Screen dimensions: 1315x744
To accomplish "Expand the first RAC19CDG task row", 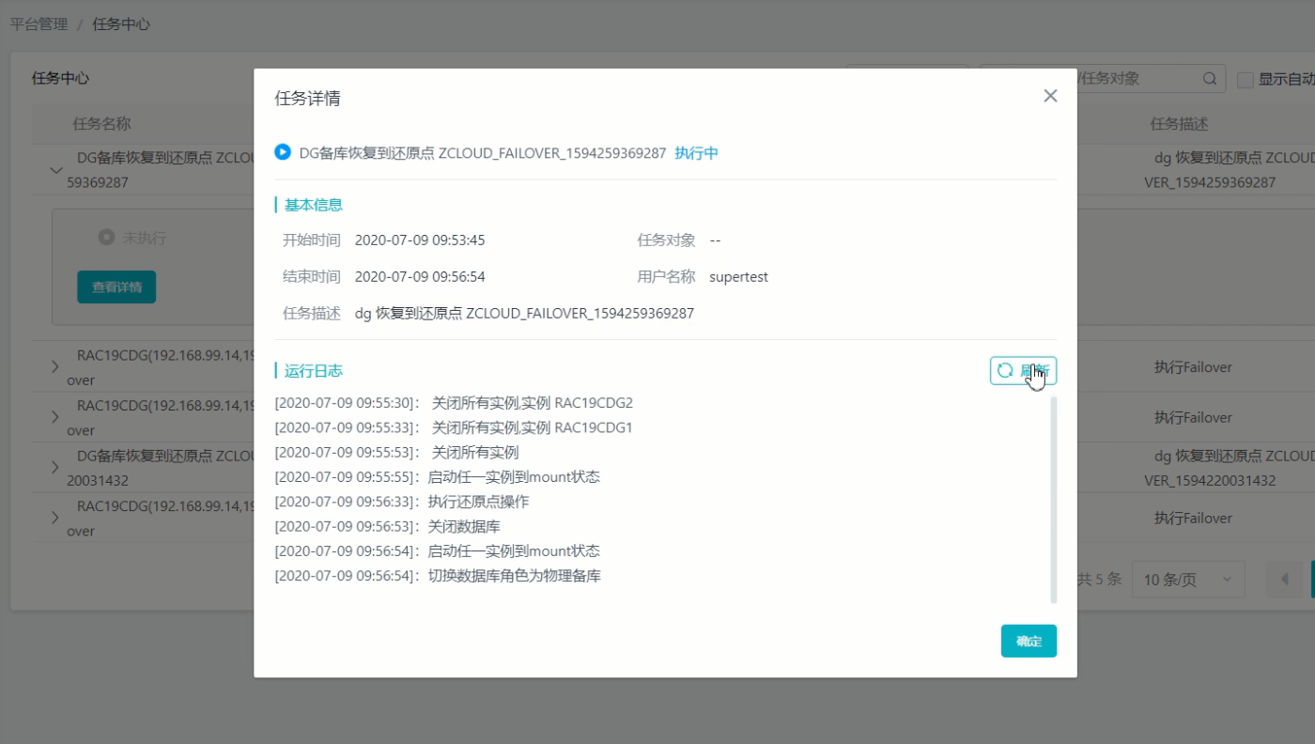I will pos(55,366).
